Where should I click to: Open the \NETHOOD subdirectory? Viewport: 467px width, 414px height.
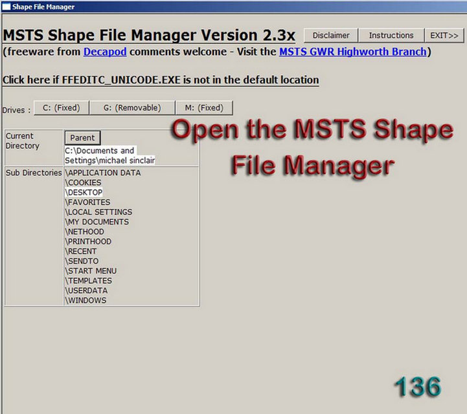85,232
